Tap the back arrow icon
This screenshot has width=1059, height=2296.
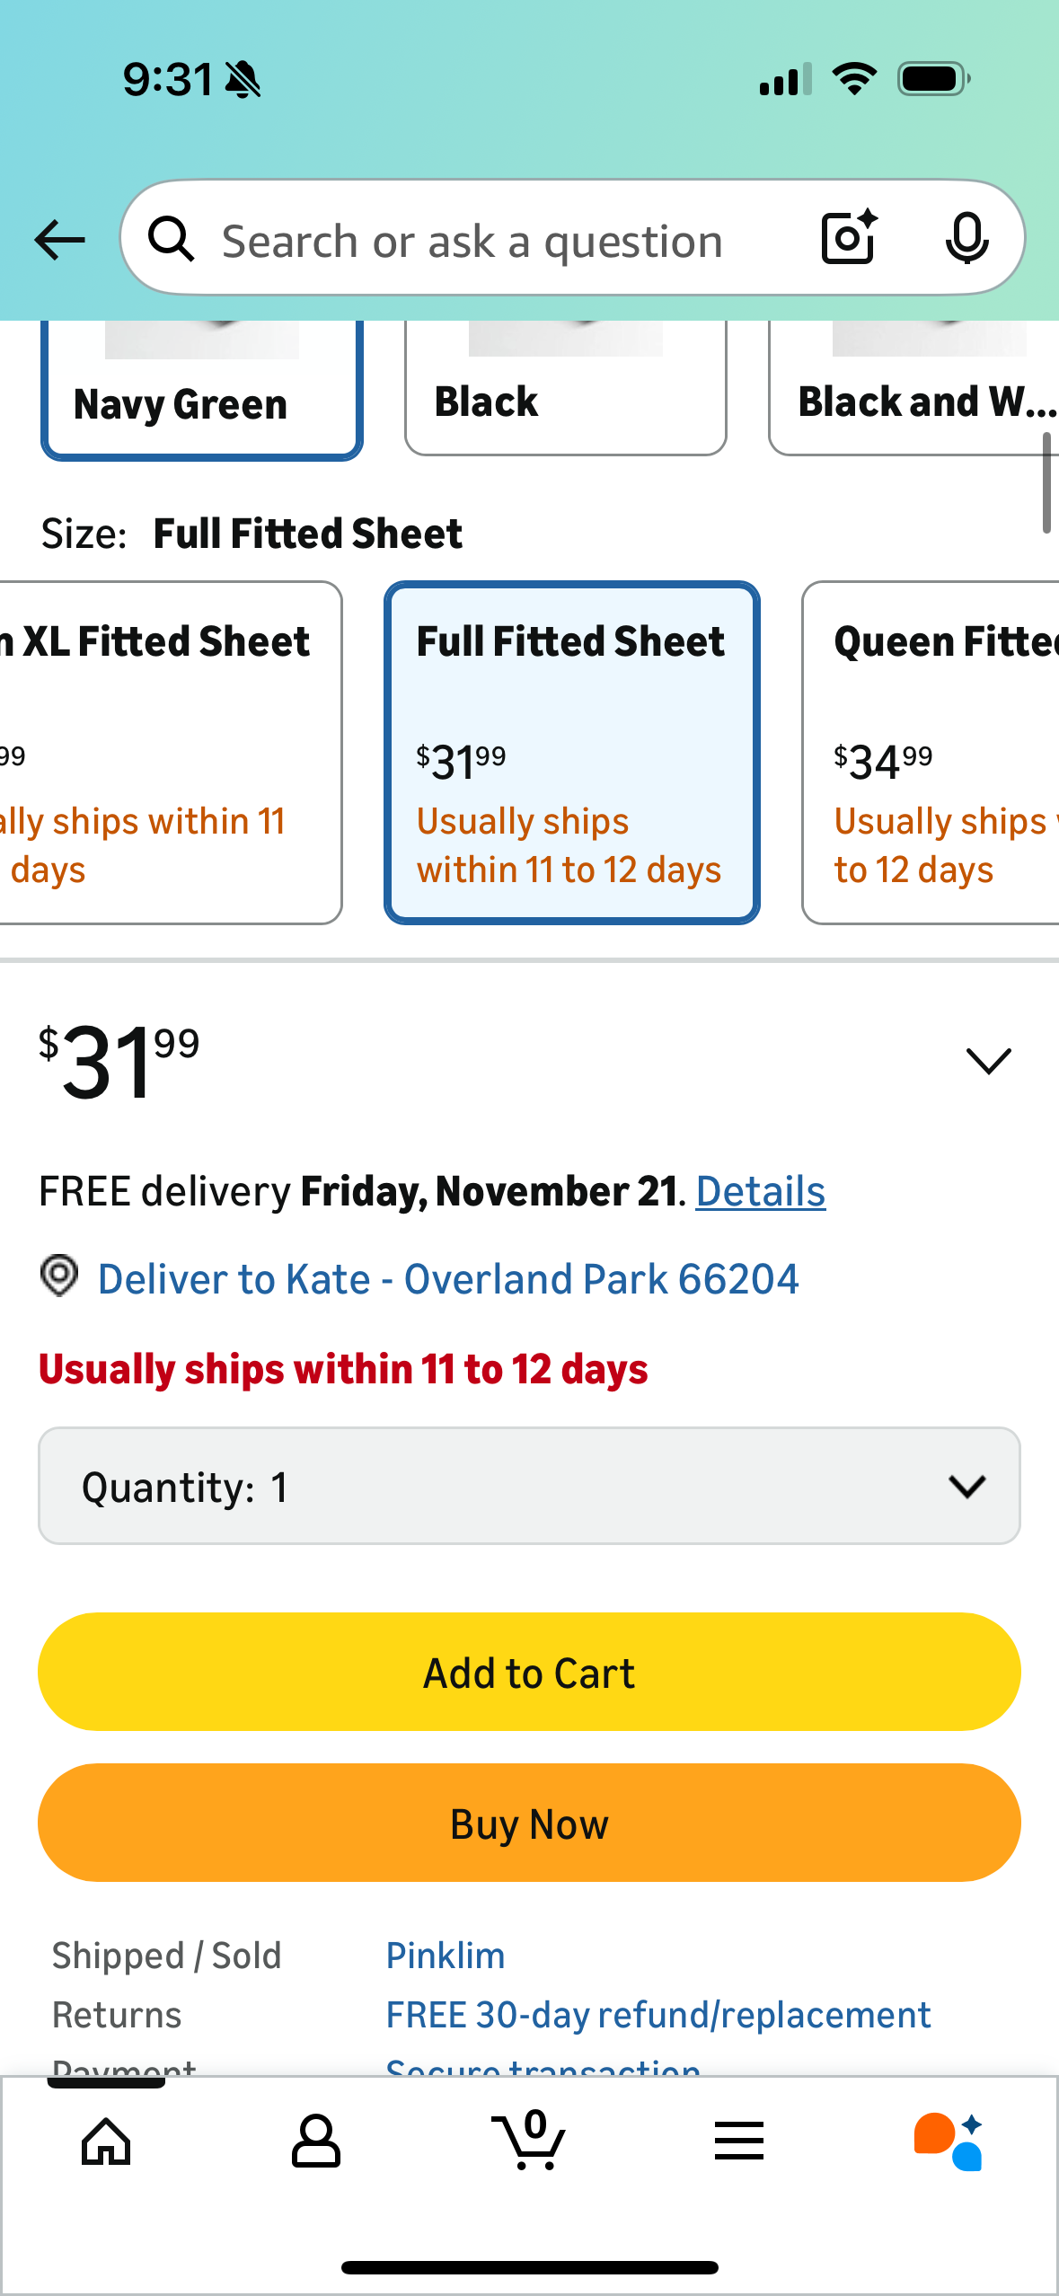60,240
